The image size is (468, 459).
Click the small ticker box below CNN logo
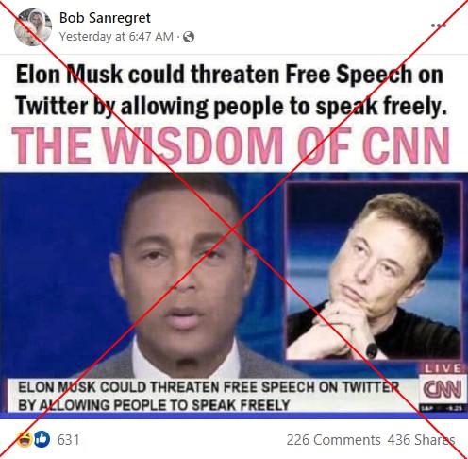(443, 408)
